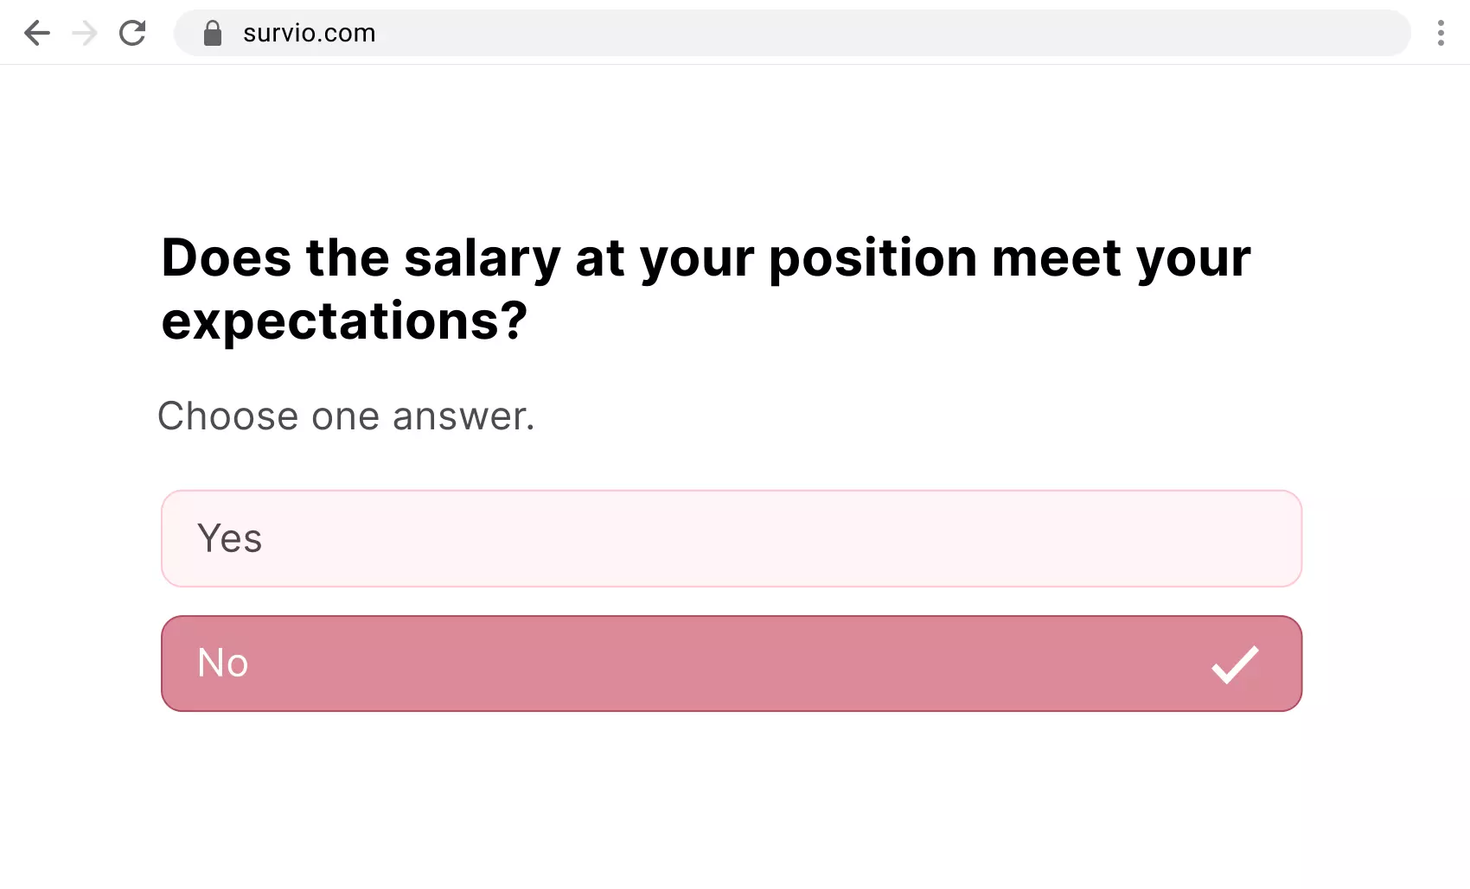Reload the survey page
1470x889 pixels.
coord(133,33)
